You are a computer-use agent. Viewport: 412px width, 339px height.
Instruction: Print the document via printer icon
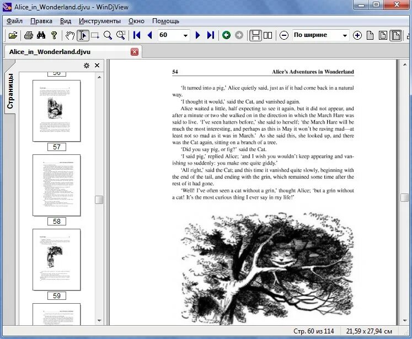(x=28, y=35)
